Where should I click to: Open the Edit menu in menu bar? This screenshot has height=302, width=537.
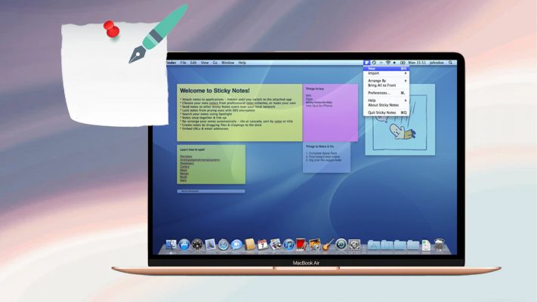click(193, 63)
